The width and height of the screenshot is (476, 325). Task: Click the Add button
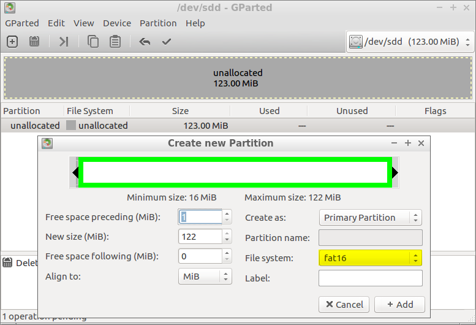(399, 304)
